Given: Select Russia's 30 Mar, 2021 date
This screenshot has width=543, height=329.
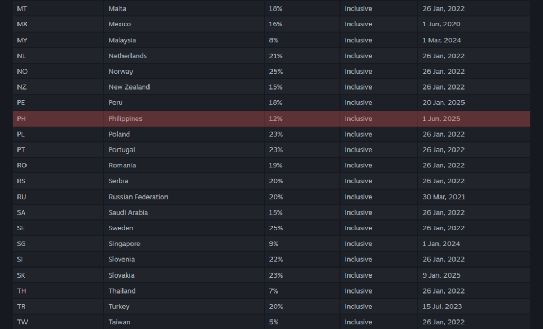Looking at the screenshot, I should tap(444, 197).
